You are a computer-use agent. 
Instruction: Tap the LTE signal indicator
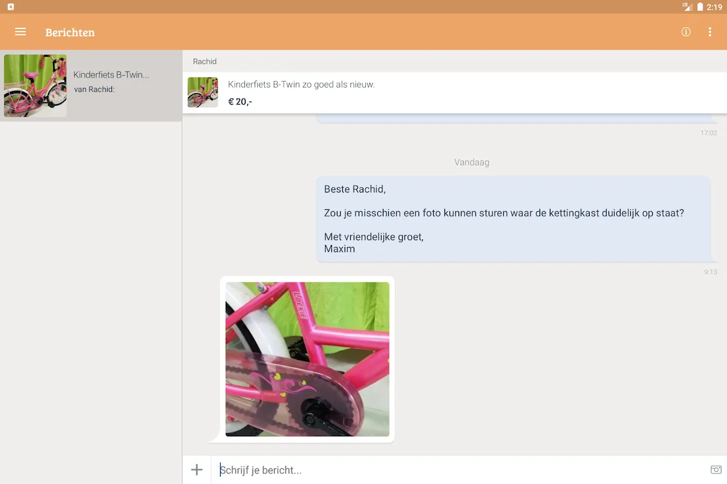pyautogui.click(x=687, y=7)
